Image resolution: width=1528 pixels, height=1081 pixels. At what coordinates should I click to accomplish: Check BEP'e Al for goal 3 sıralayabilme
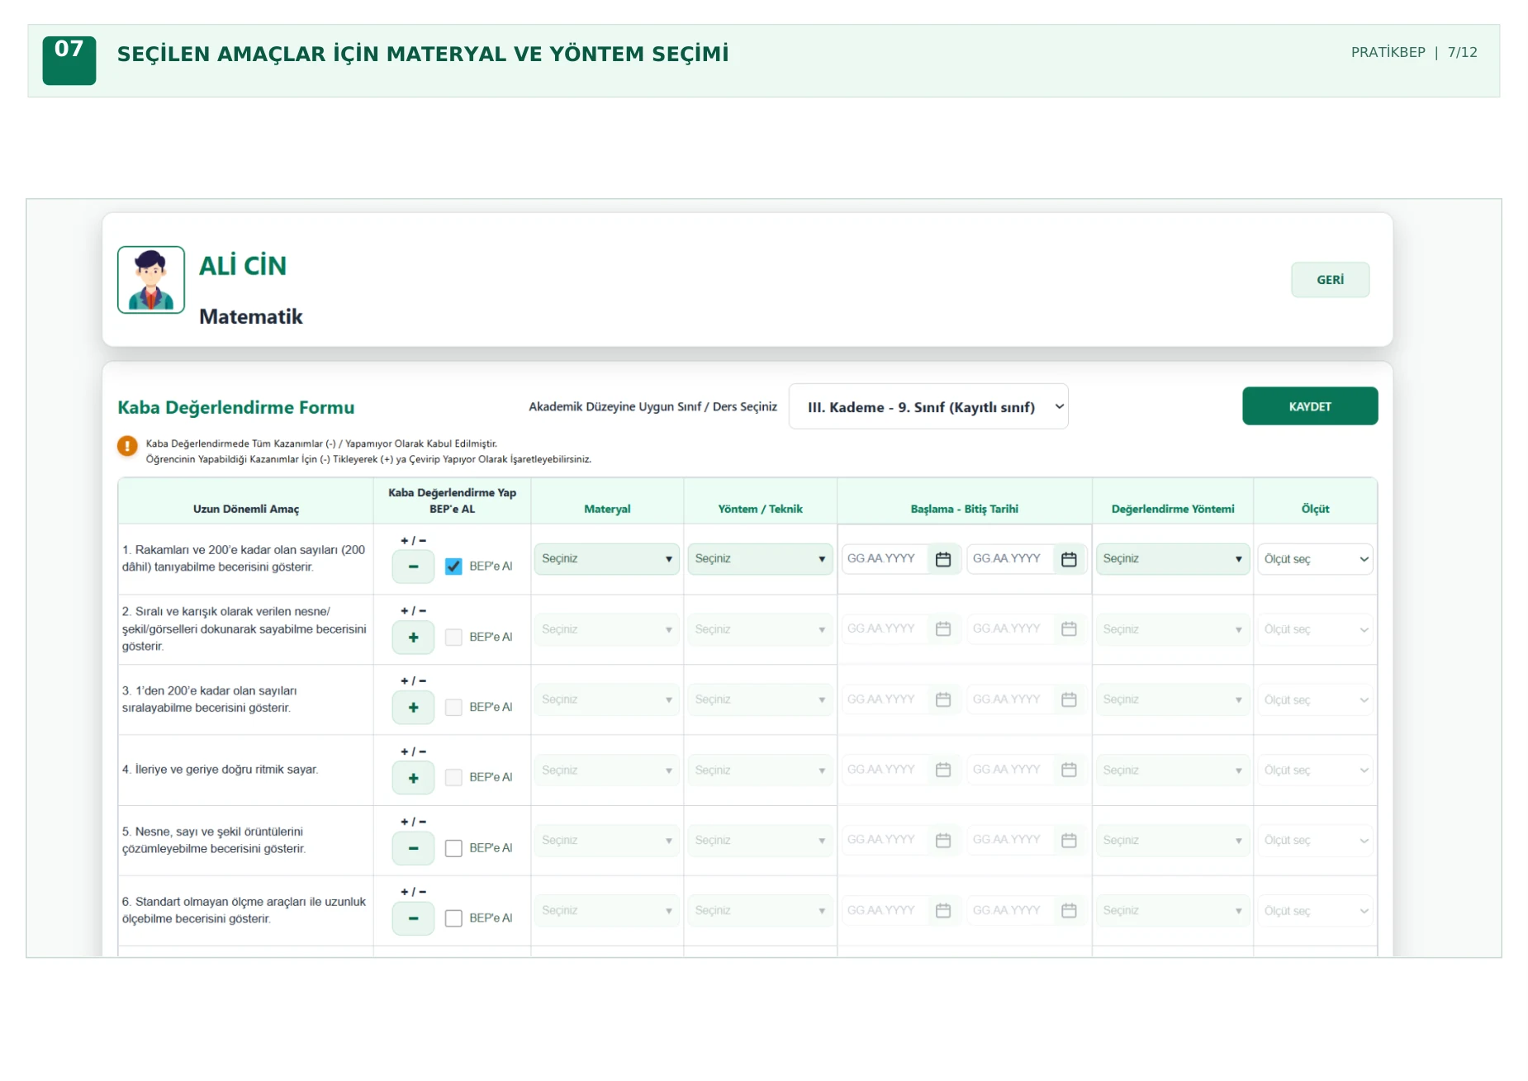coord(453,708)
